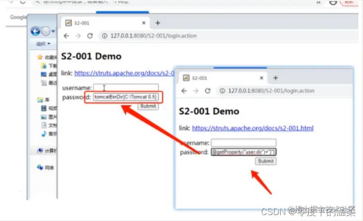Open navigation history dropdown in Explorer window
363x221 pixels.
click(53, 31)
